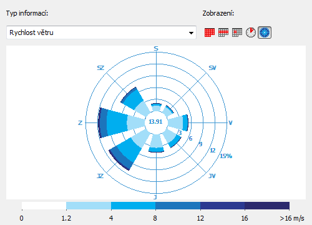Viewport: 312px width, 225px height.
Task: Click the J direction label at bottom
Action: [155, 197]
